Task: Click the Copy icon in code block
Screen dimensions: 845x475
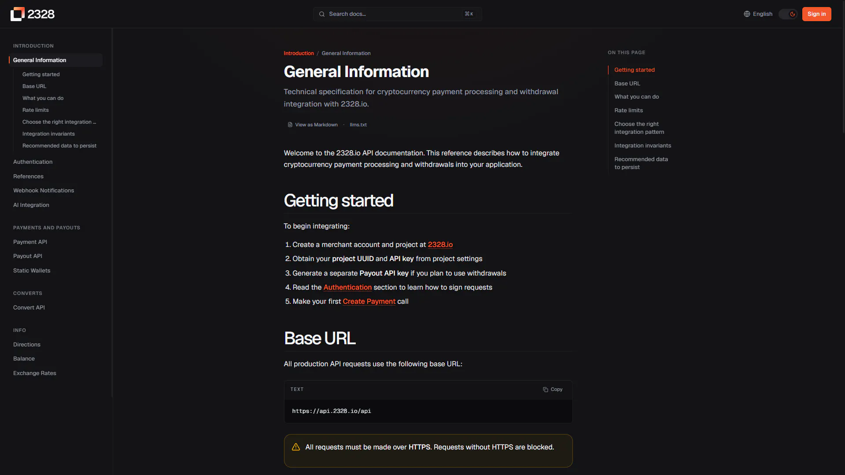Action: 545,390
